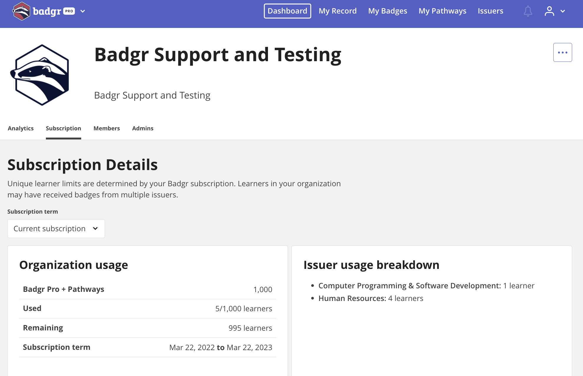
Task: Go to My Record
Action: (x=338, y=11)
